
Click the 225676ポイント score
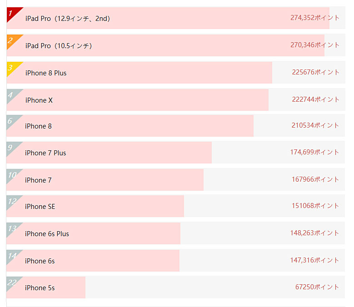click(x=316, y=72)
